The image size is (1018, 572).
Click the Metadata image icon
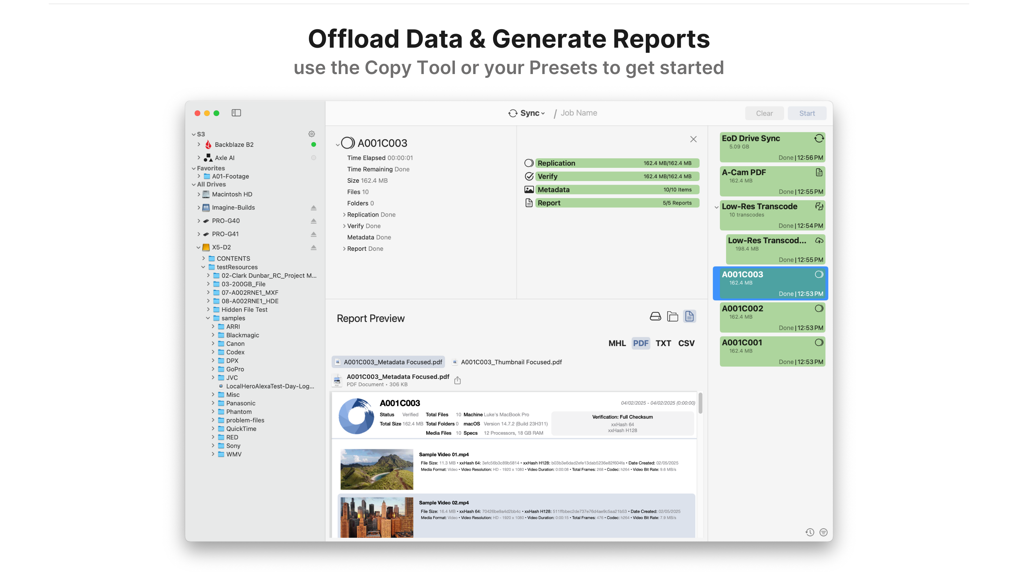click(529, 189)
